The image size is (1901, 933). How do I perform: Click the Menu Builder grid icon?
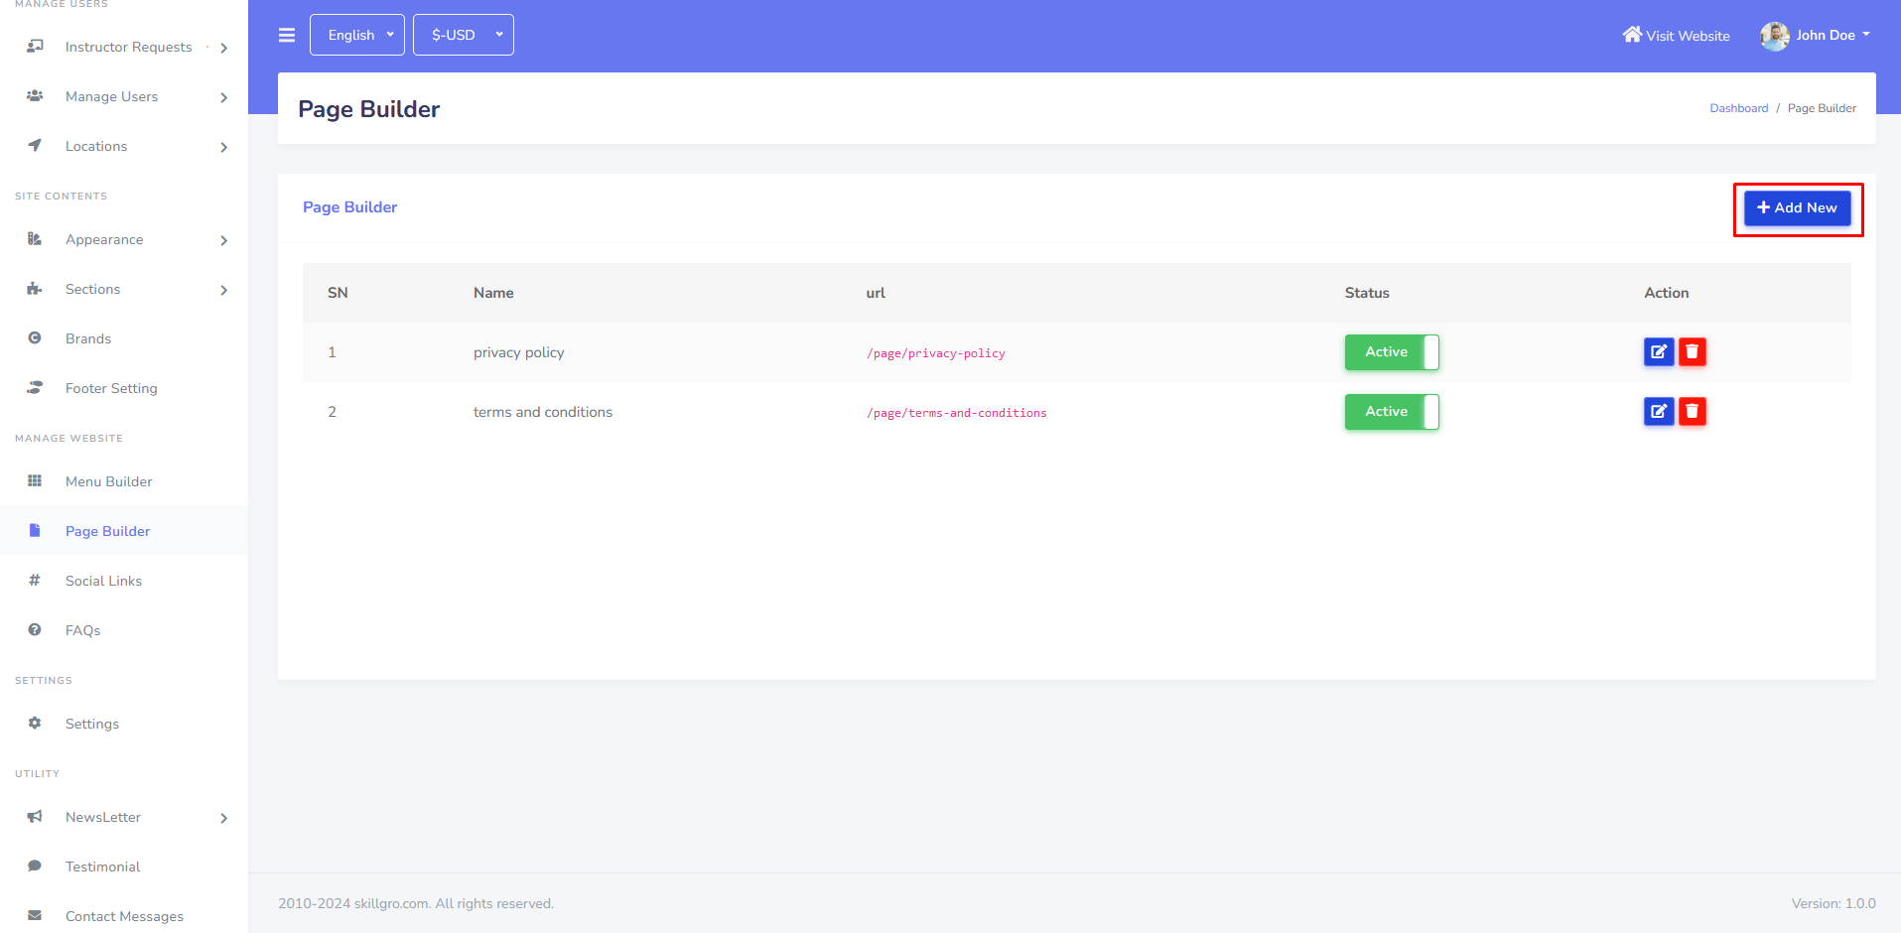pos(35,481)
